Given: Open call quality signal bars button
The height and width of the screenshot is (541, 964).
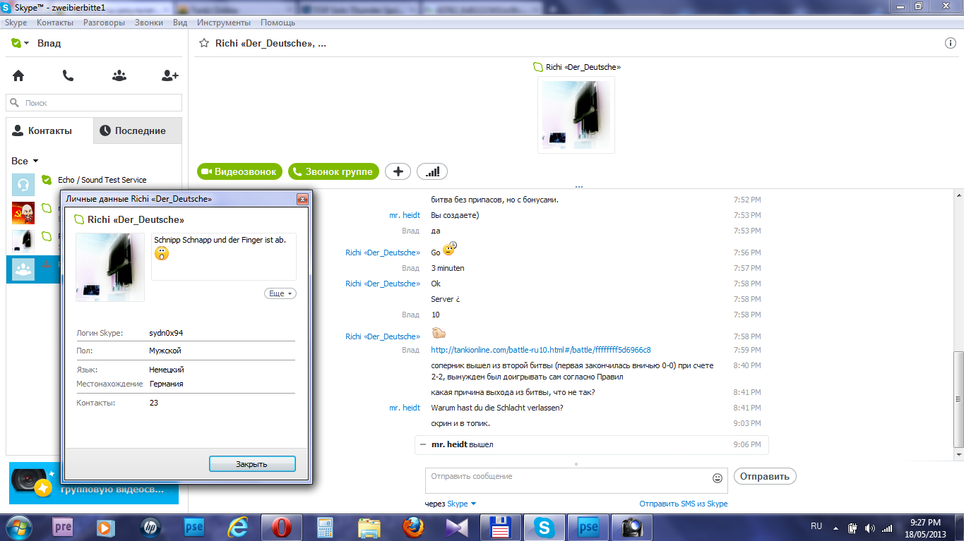Looking at the screenshot, I should 432,171.
